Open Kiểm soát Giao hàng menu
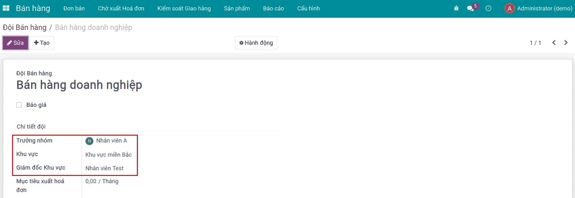575x198 pixels. pos(184,8)
